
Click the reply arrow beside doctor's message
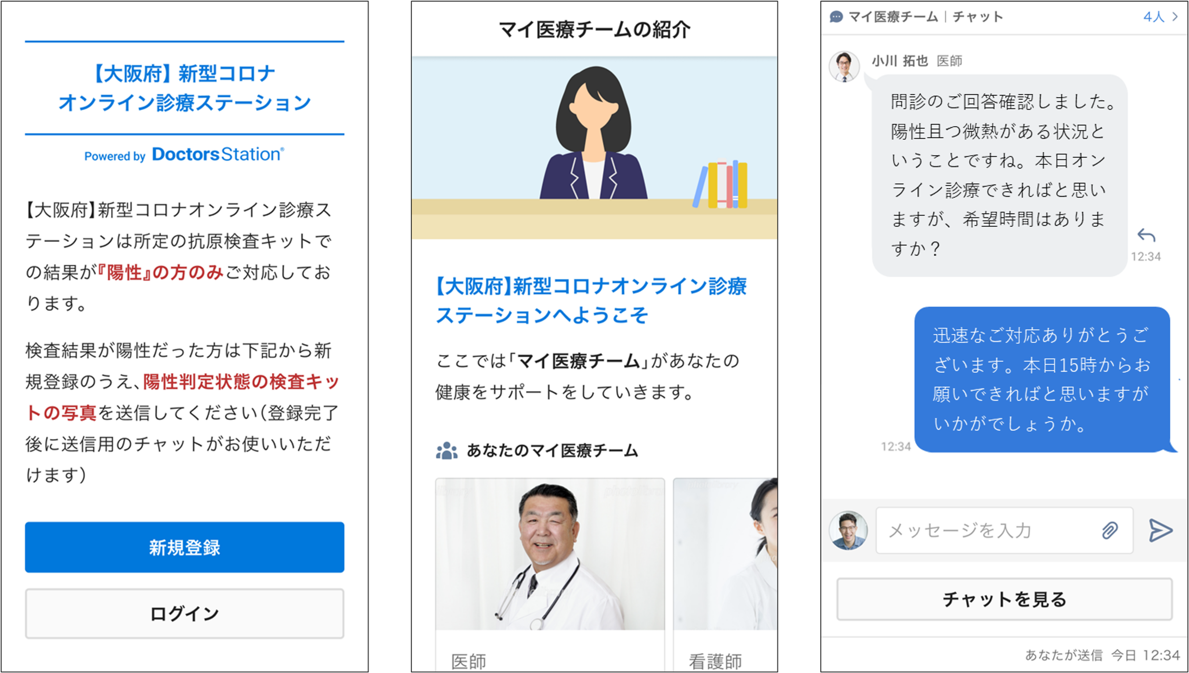[1146, 235]
